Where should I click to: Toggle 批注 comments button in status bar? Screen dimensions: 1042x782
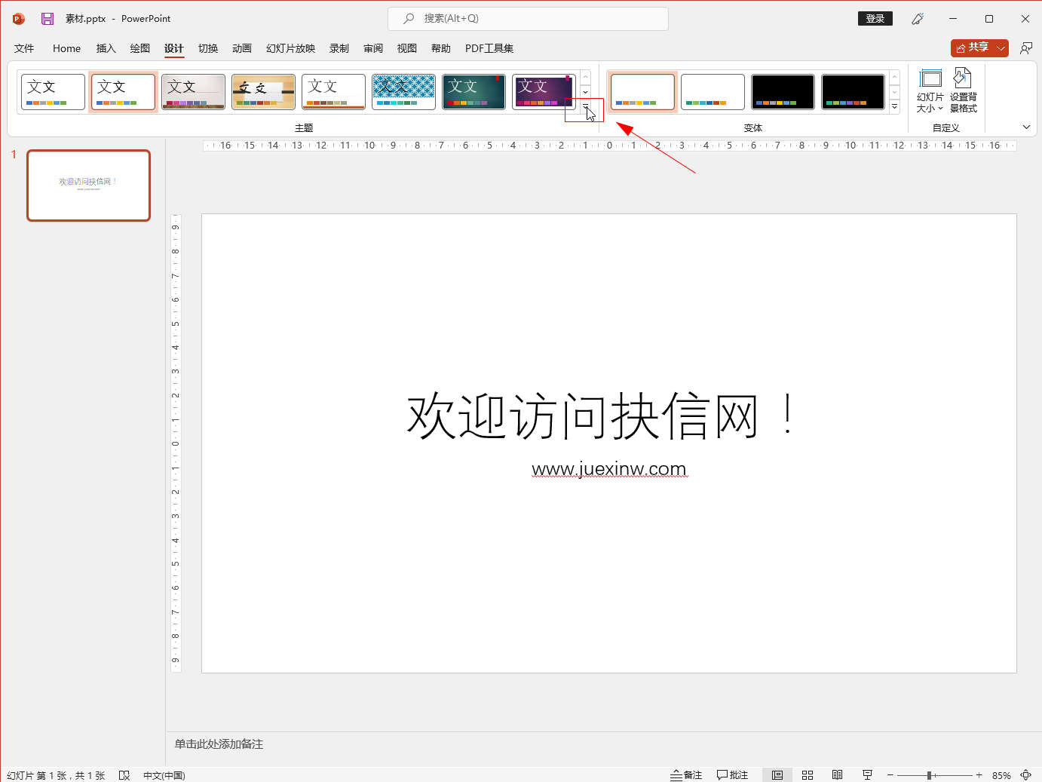pyautogui.click(x=732, y=775)
